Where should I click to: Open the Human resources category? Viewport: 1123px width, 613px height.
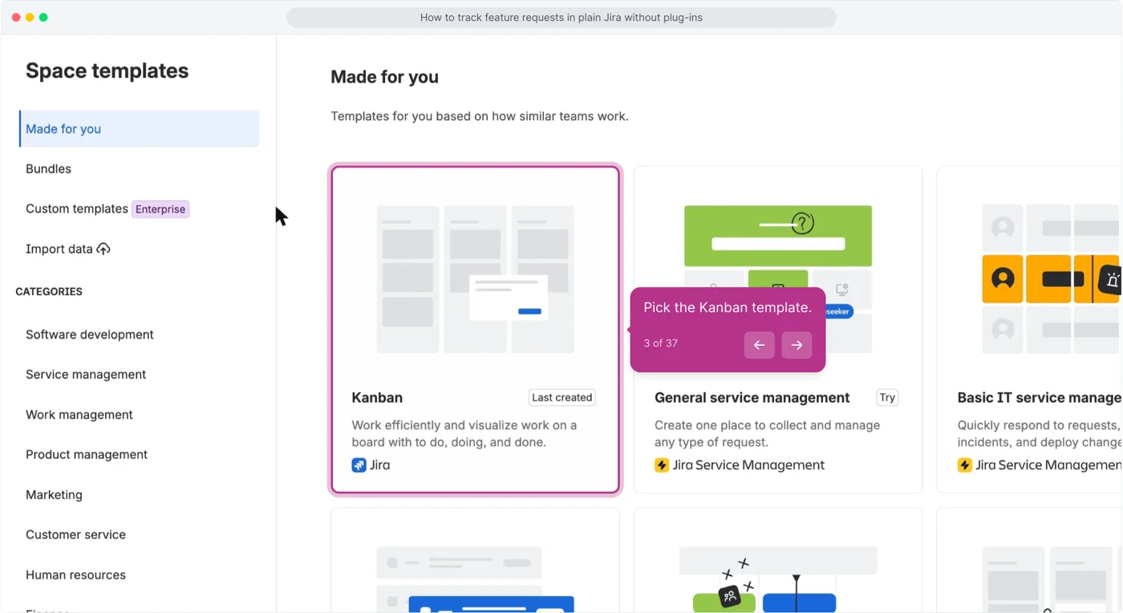[x=75, y=574]
